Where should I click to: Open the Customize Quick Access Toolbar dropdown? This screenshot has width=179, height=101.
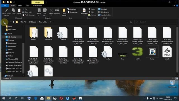(13, 2)
